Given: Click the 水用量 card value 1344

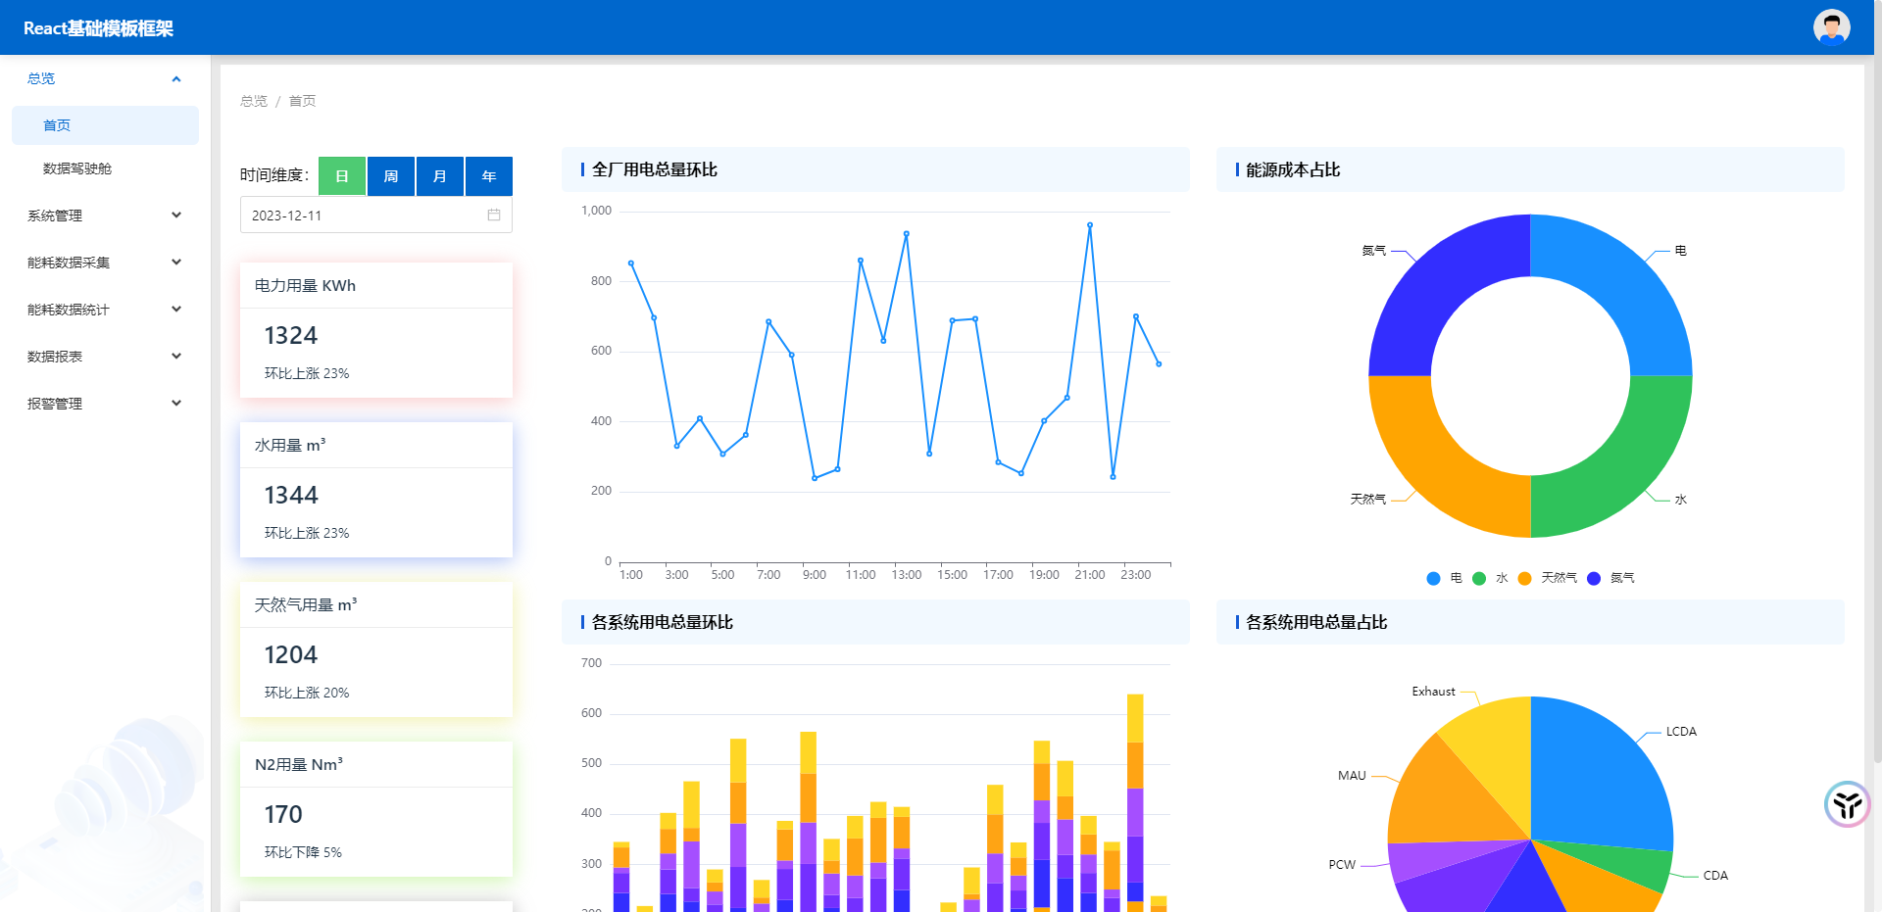Looking at the screenshot, I should 291,496.
